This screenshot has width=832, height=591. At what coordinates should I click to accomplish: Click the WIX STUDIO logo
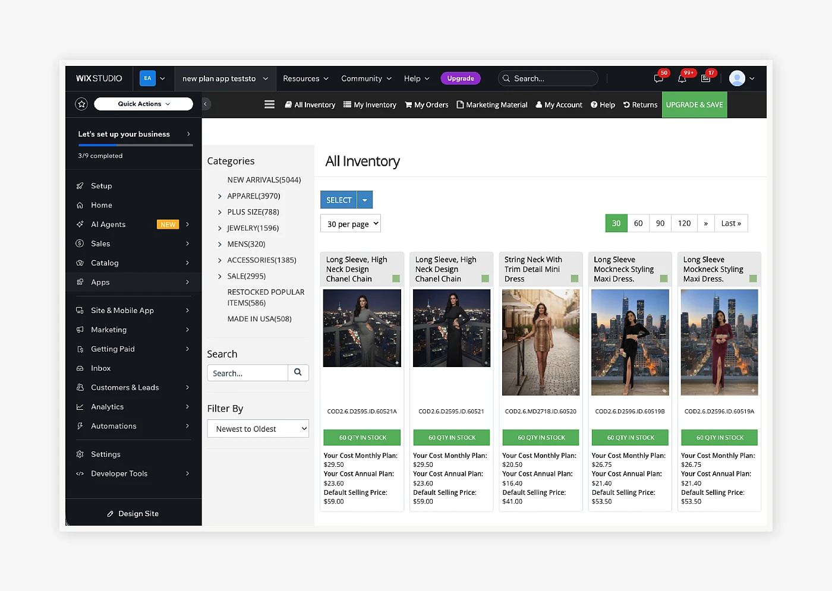(99, 78)
